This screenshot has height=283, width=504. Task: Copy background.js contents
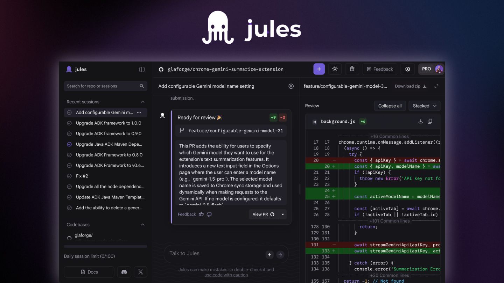click(430, 122)
